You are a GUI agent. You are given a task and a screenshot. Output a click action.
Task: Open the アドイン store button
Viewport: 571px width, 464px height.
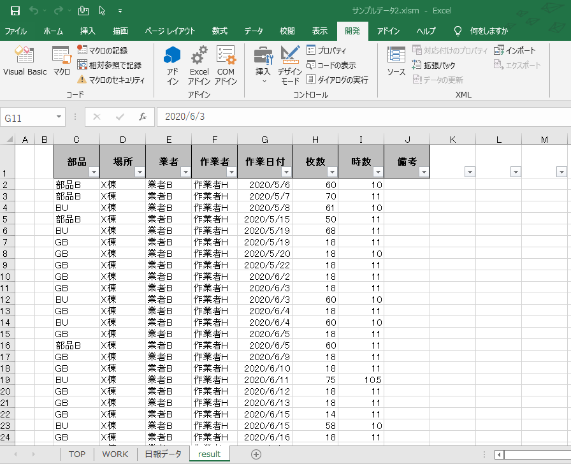point(172,66)
